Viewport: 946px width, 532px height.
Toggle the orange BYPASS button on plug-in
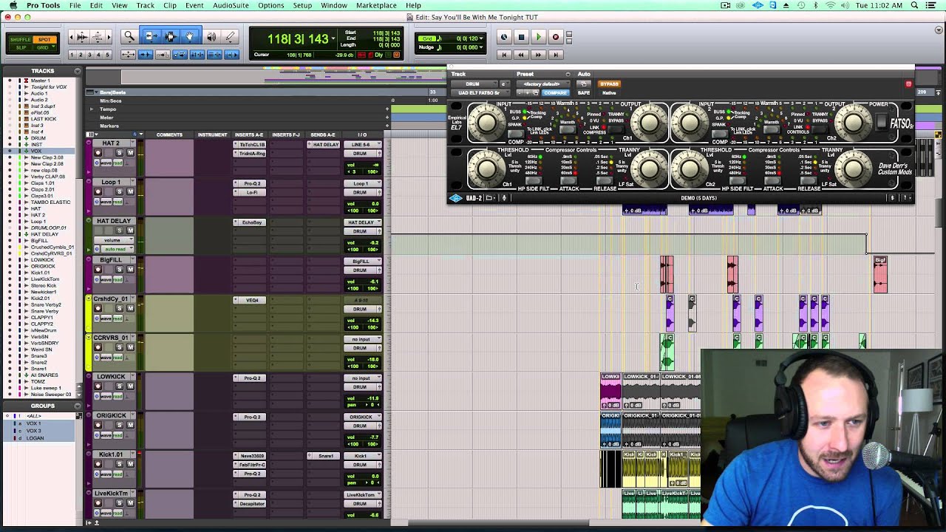610,84
